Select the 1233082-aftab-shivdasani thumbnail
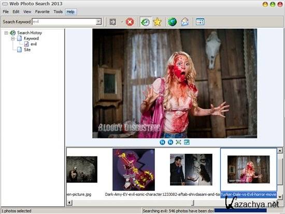Image resolution: width=285 pixels, height=214 pixels. tap(191, 169)
